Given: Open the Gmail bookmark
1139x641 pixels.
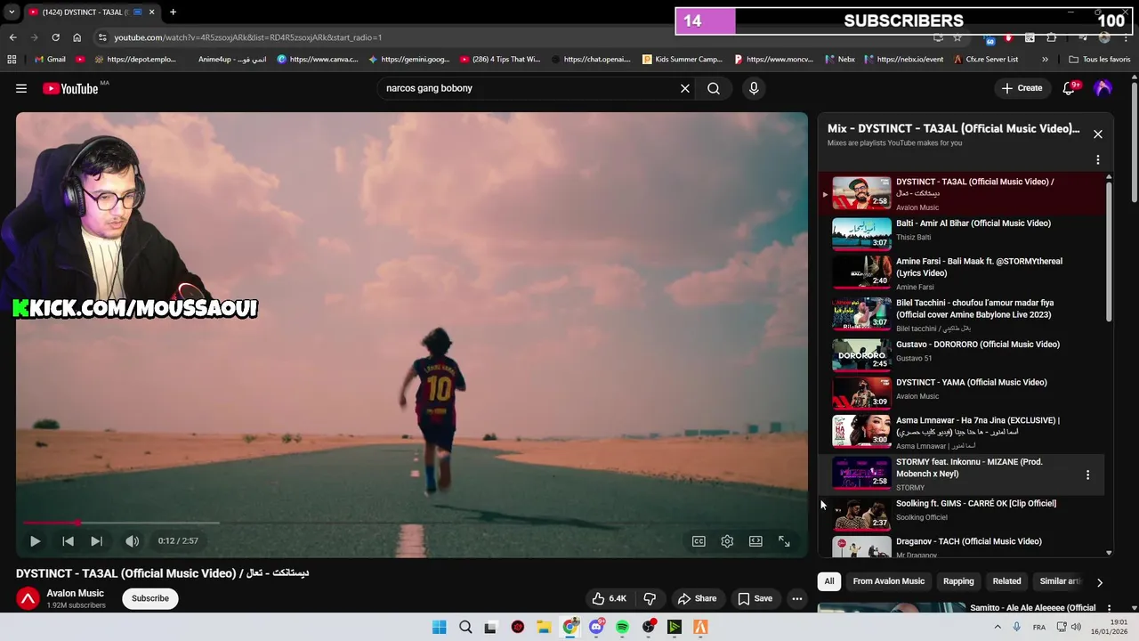Looking at the screenshot, I should pyautogui.click(x=49, y=60).
